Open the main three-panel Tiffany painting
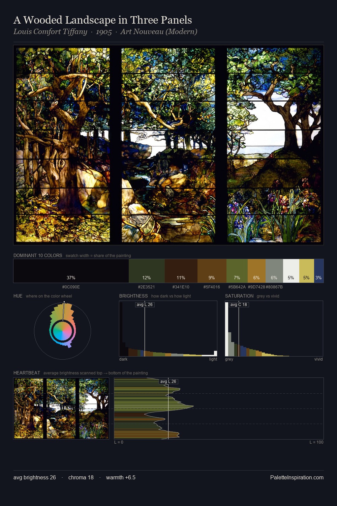The width and height of the screenshot is (337, 506). tap(168, 145)
